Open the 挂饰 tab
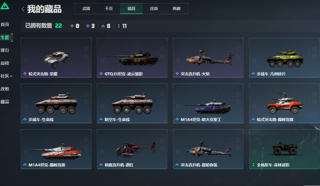Screen dimensions: 320x186 (x=154, y=9)
